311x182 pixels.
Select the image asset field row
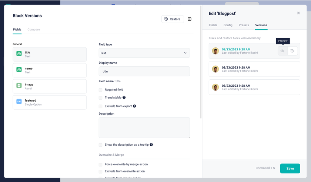(50, 86)
